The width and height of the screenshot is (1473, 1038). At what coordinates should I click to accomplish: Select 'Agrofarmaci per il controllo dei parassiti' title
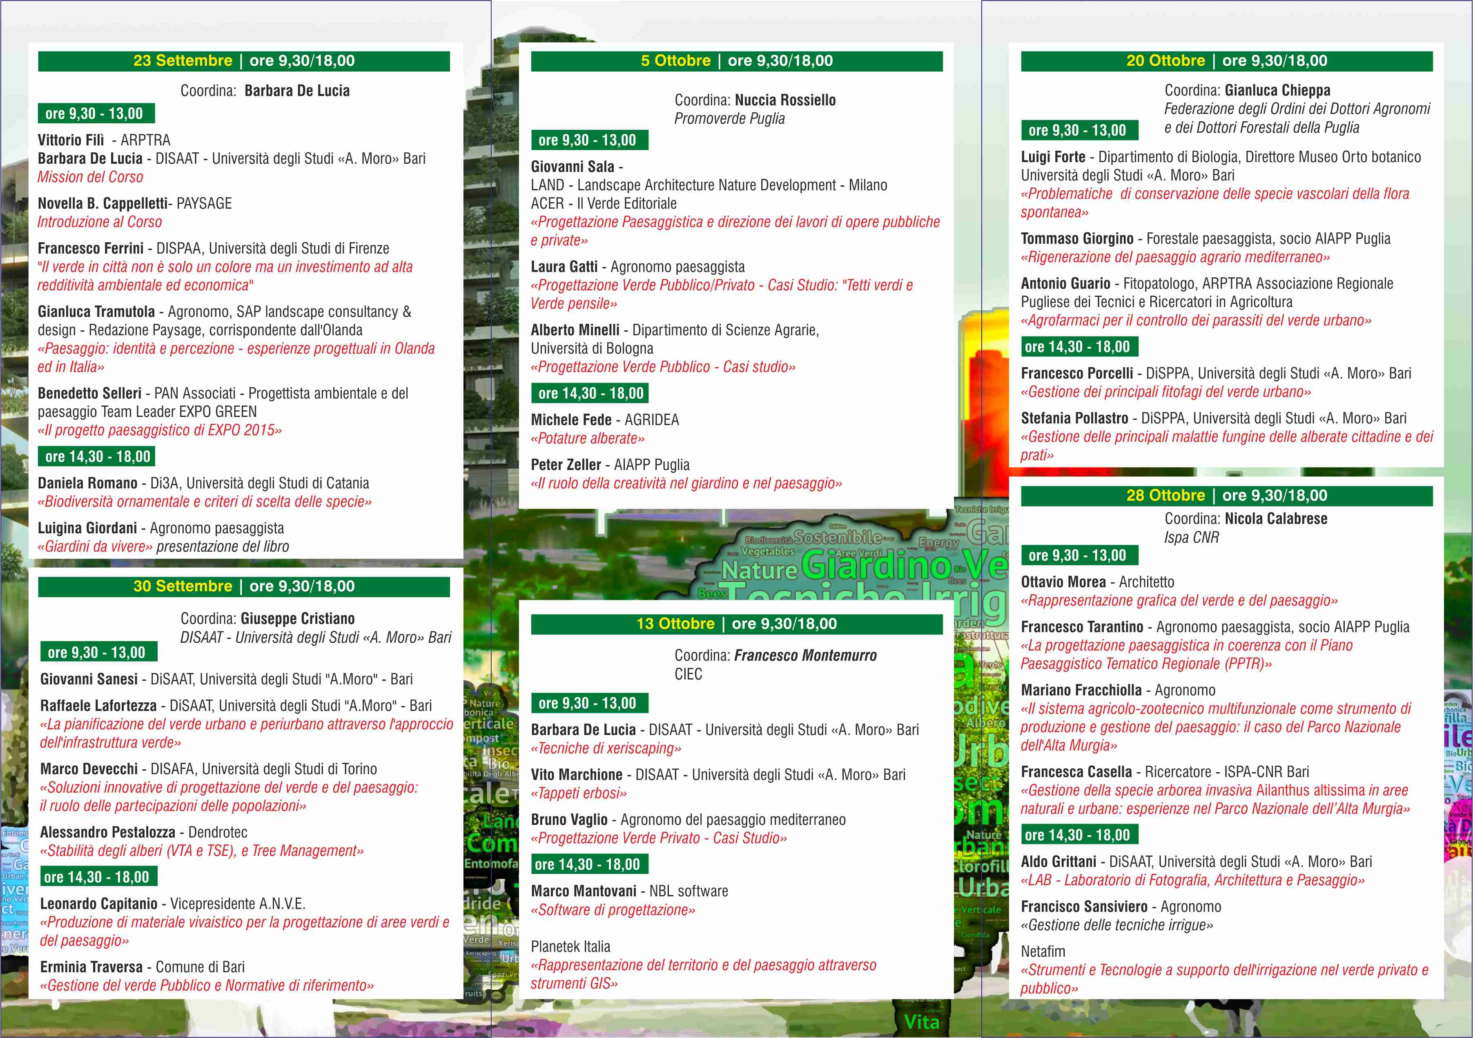click(1196, 321)
